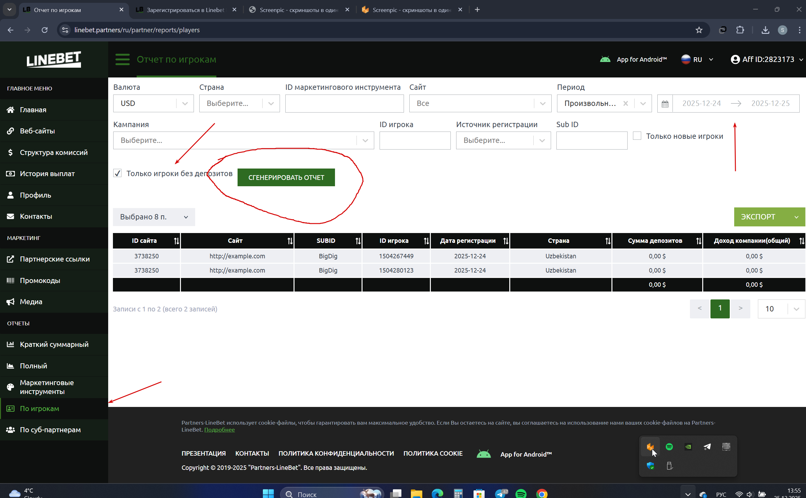Follow the Подробнее cookie link
The height and width of the screenshot is (498, 806).
point(219,429)
